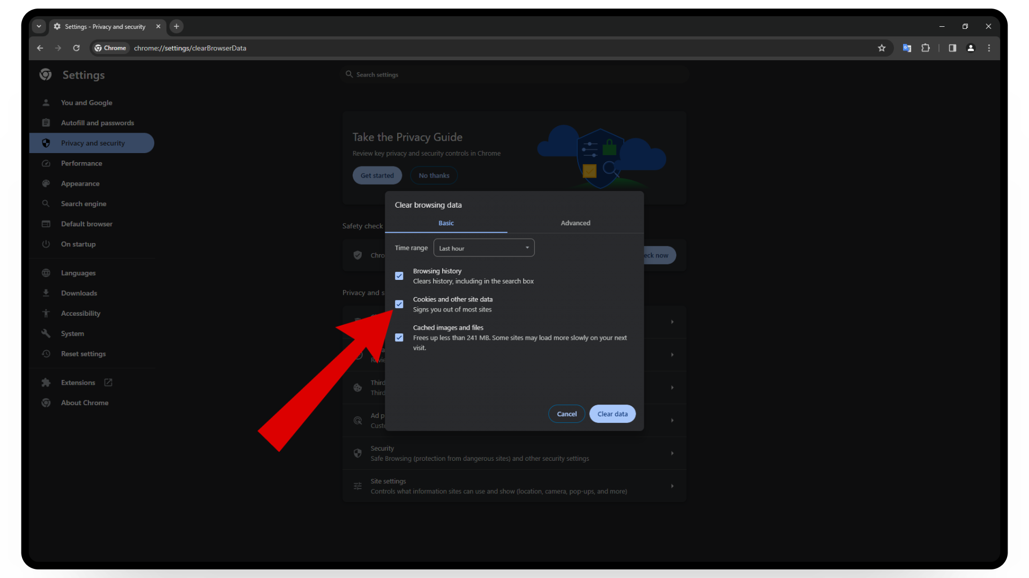Uncheck the Browsing history checkbox
This screenshot has width=1029, height=578.
tap(399, 276)
